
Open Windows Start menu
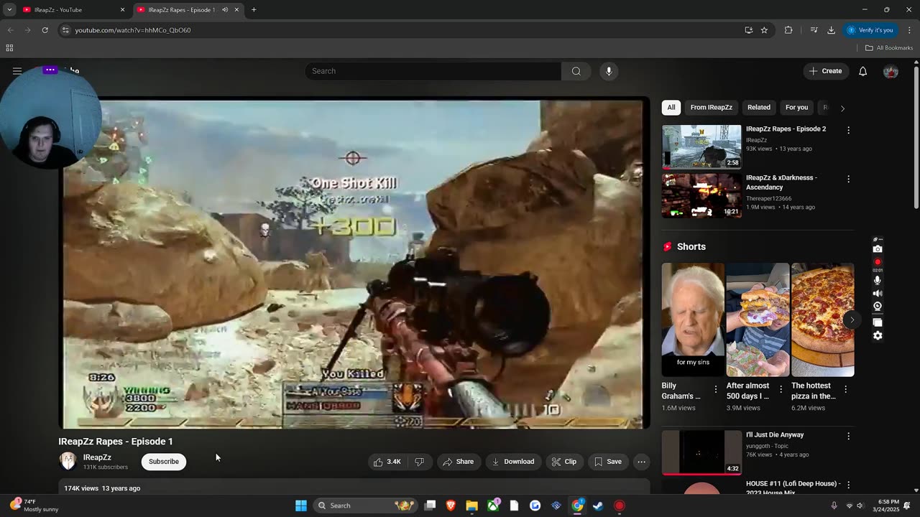pyautogui.click(x=301, y=506)
